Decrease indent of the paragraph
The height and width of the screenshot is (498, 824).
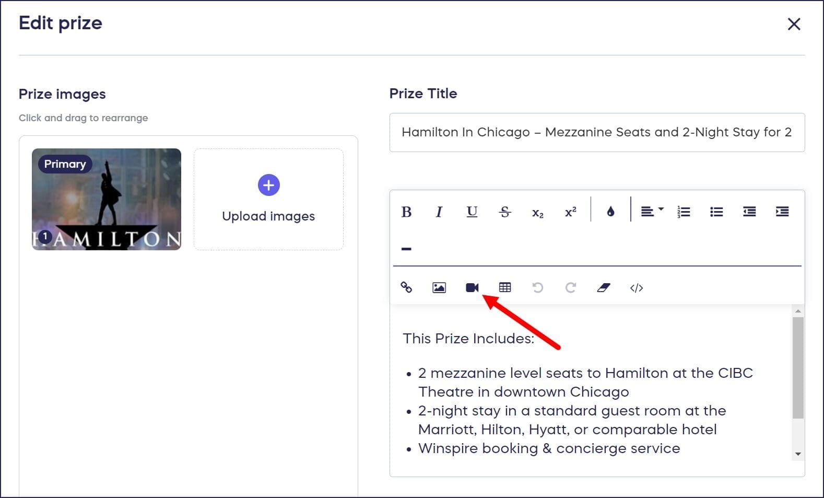749,212
